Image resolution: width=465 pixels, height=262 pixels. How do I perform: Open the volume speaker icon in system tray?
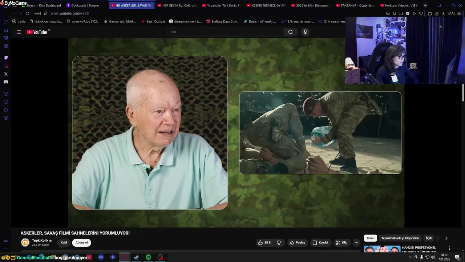pos(433,257)
